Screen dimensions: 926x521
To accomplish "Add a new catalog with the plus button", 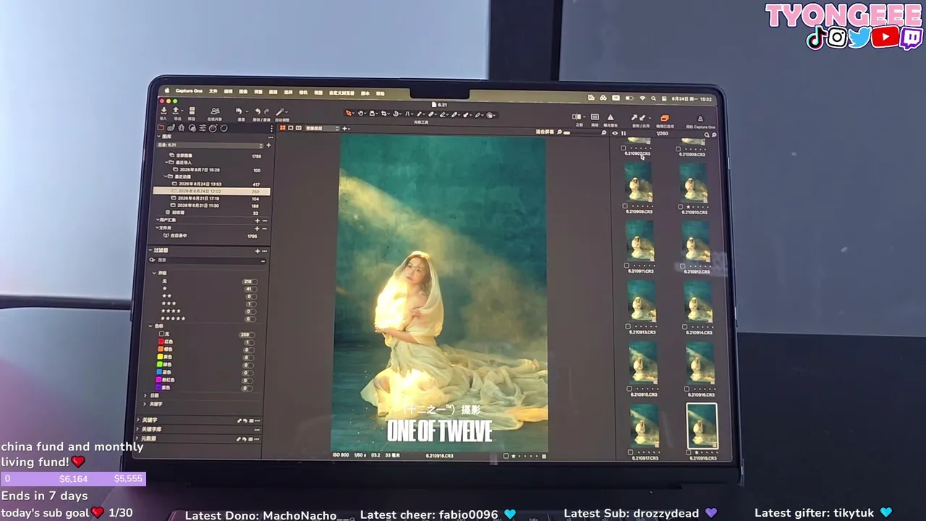I will coord(269,145).
